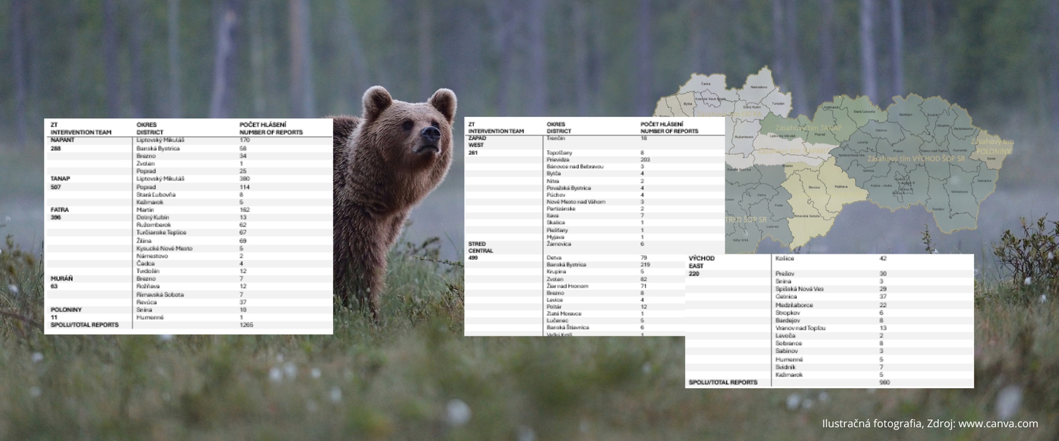Select the '980' total reports value
Screen dimensions: 1059x441
[885, 382]
